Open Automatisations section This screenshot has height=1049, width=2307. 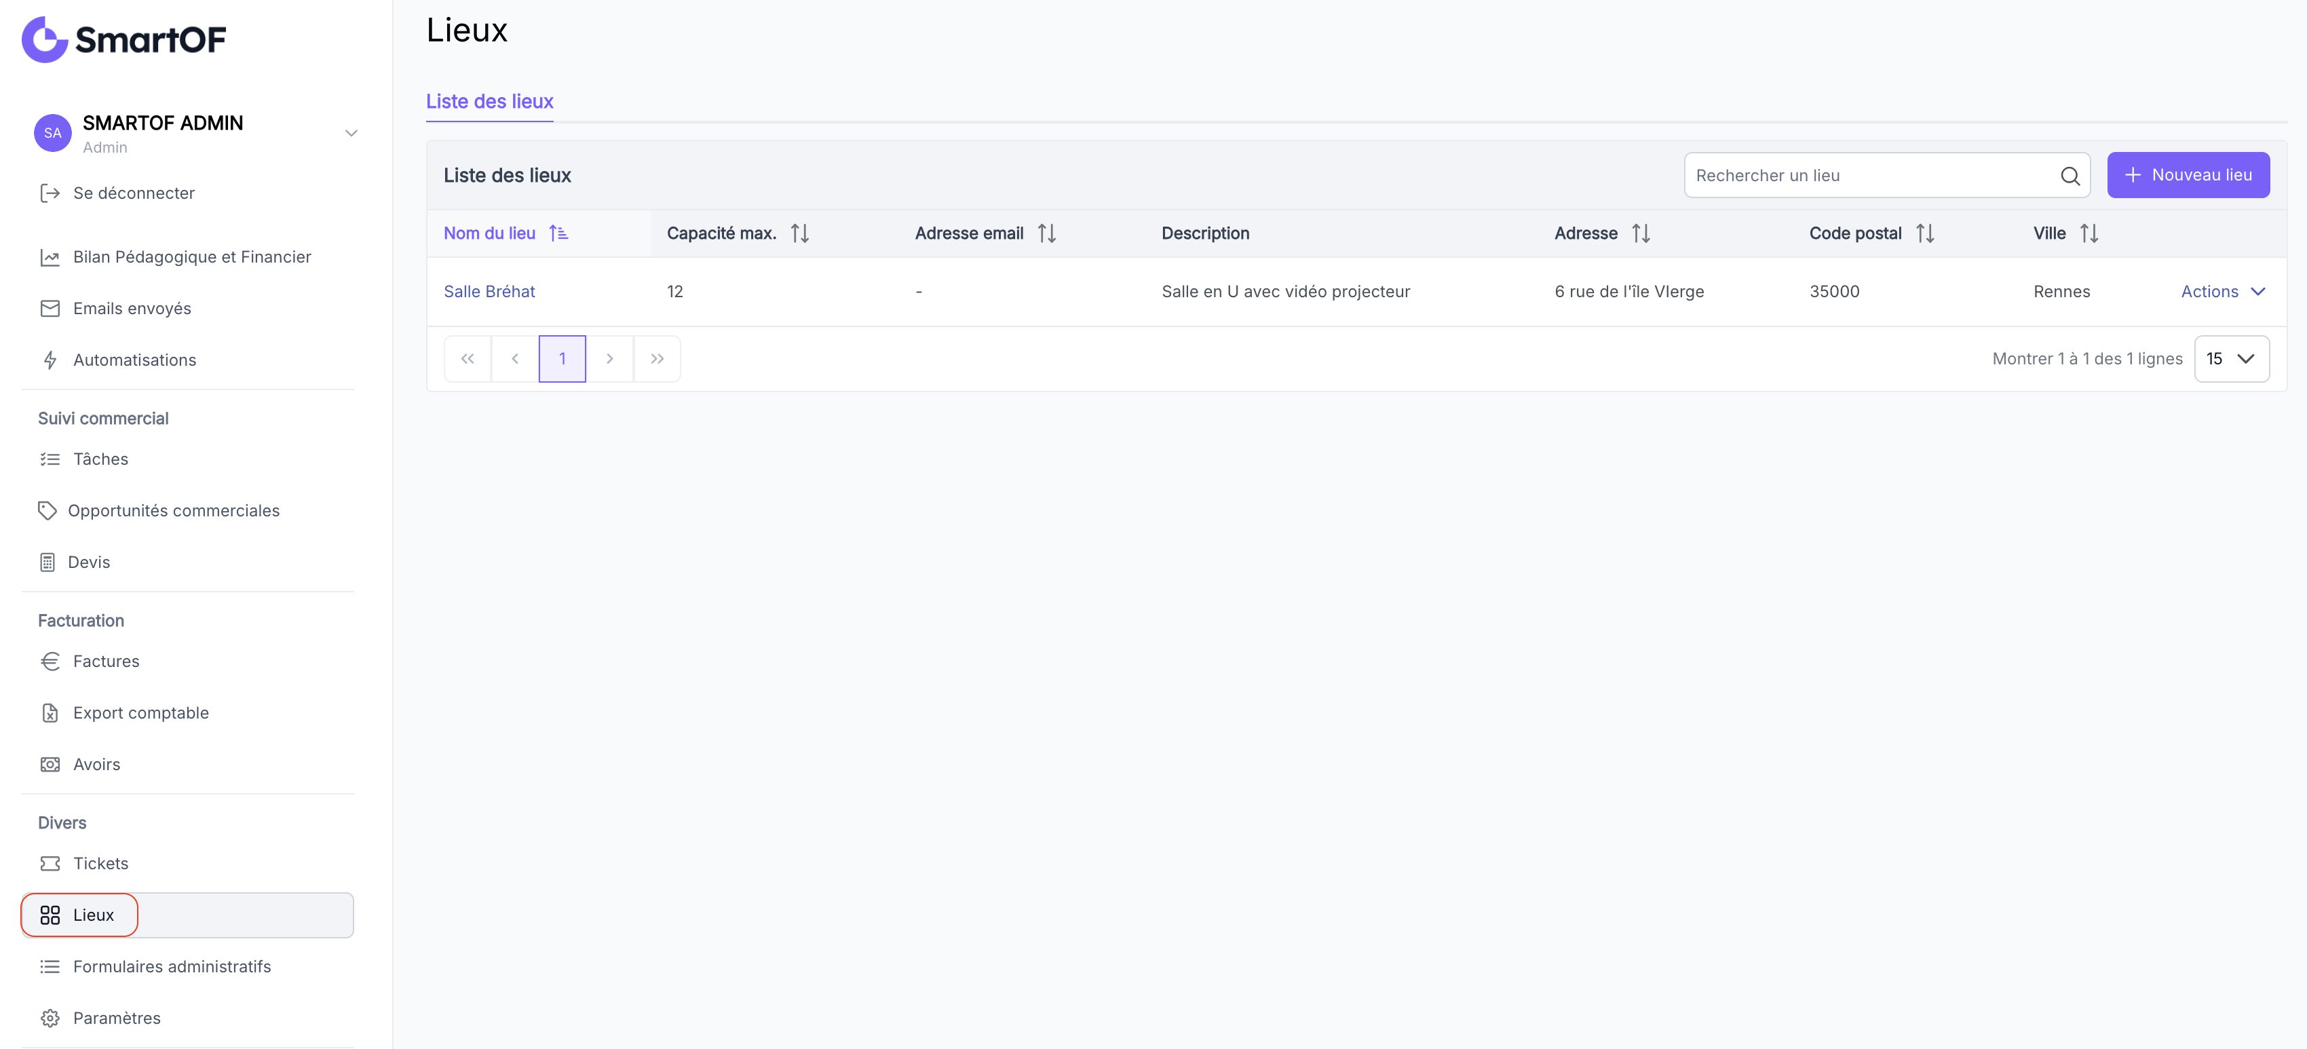pyautogui.click(x=134, y=360)
